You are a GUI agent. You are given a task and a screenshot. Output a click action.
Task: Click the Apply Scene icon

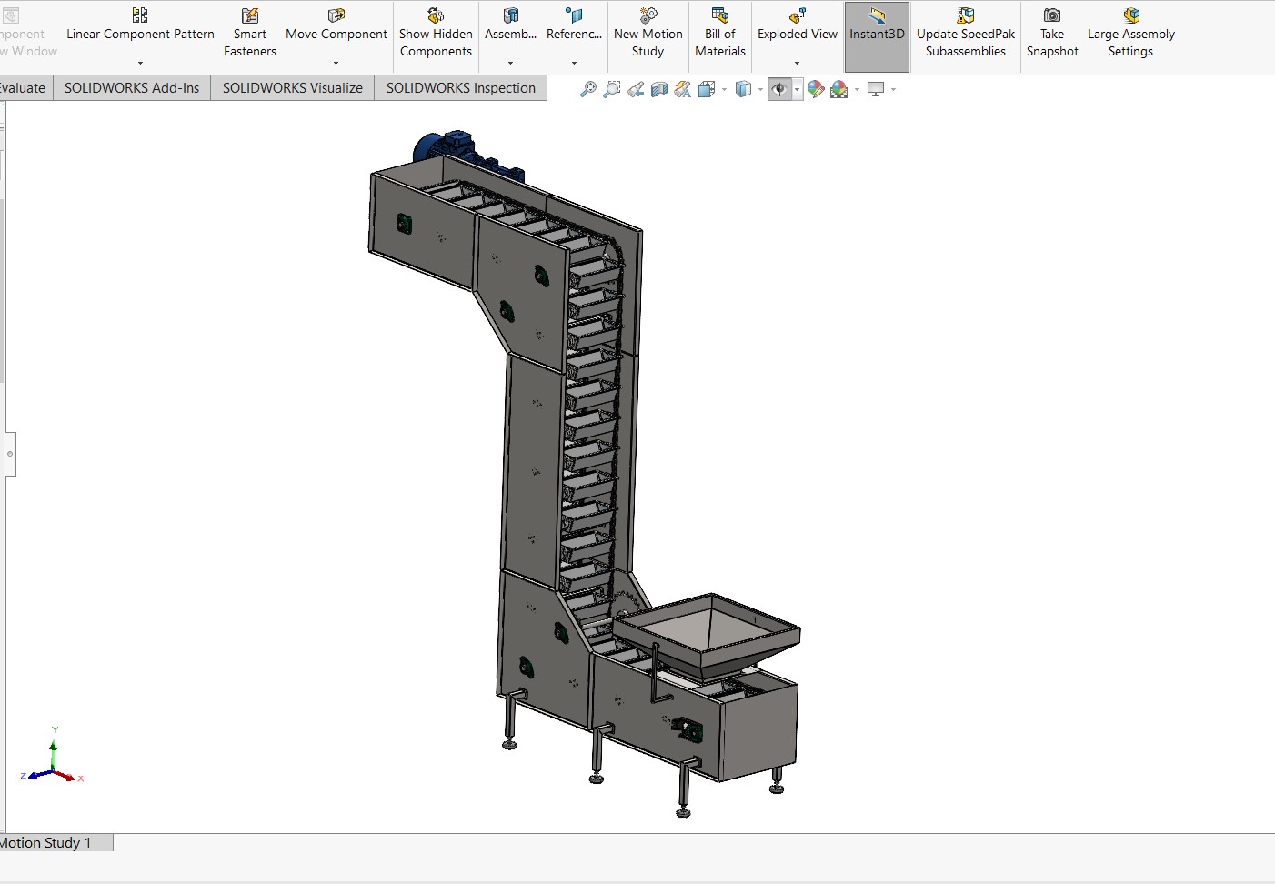coord(839,89)
